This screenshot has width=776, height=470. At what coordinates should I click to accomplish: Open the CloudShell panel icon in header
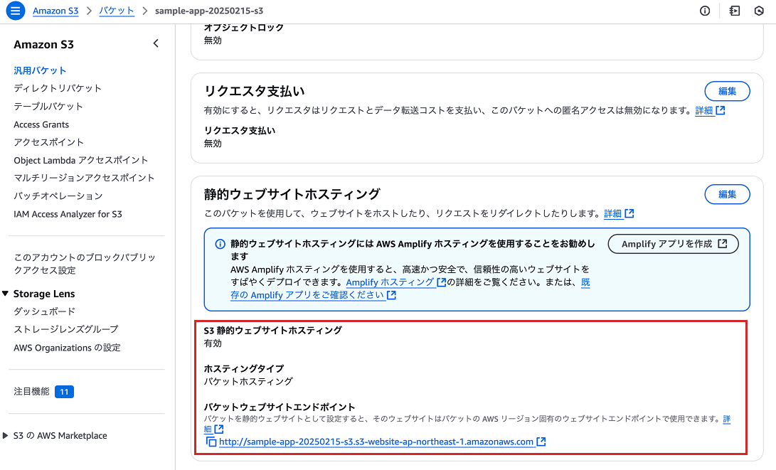pos(735,11)
